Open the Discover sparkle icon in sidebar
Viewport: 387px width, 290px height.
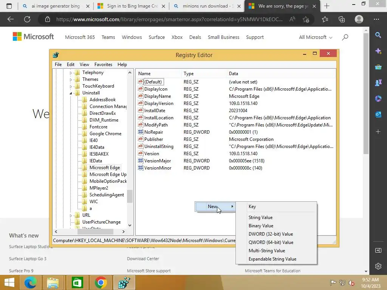(378, 51)
